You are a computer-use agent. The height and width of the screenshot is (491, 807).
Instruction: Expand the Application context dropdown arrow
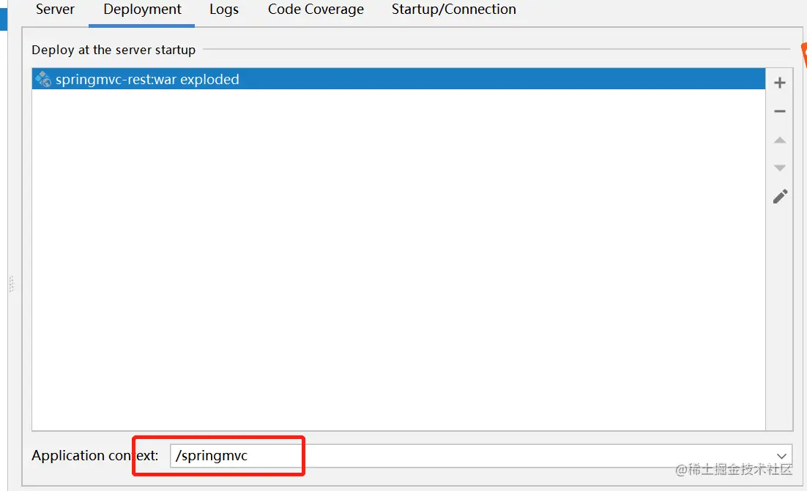[x=781, y=456]
